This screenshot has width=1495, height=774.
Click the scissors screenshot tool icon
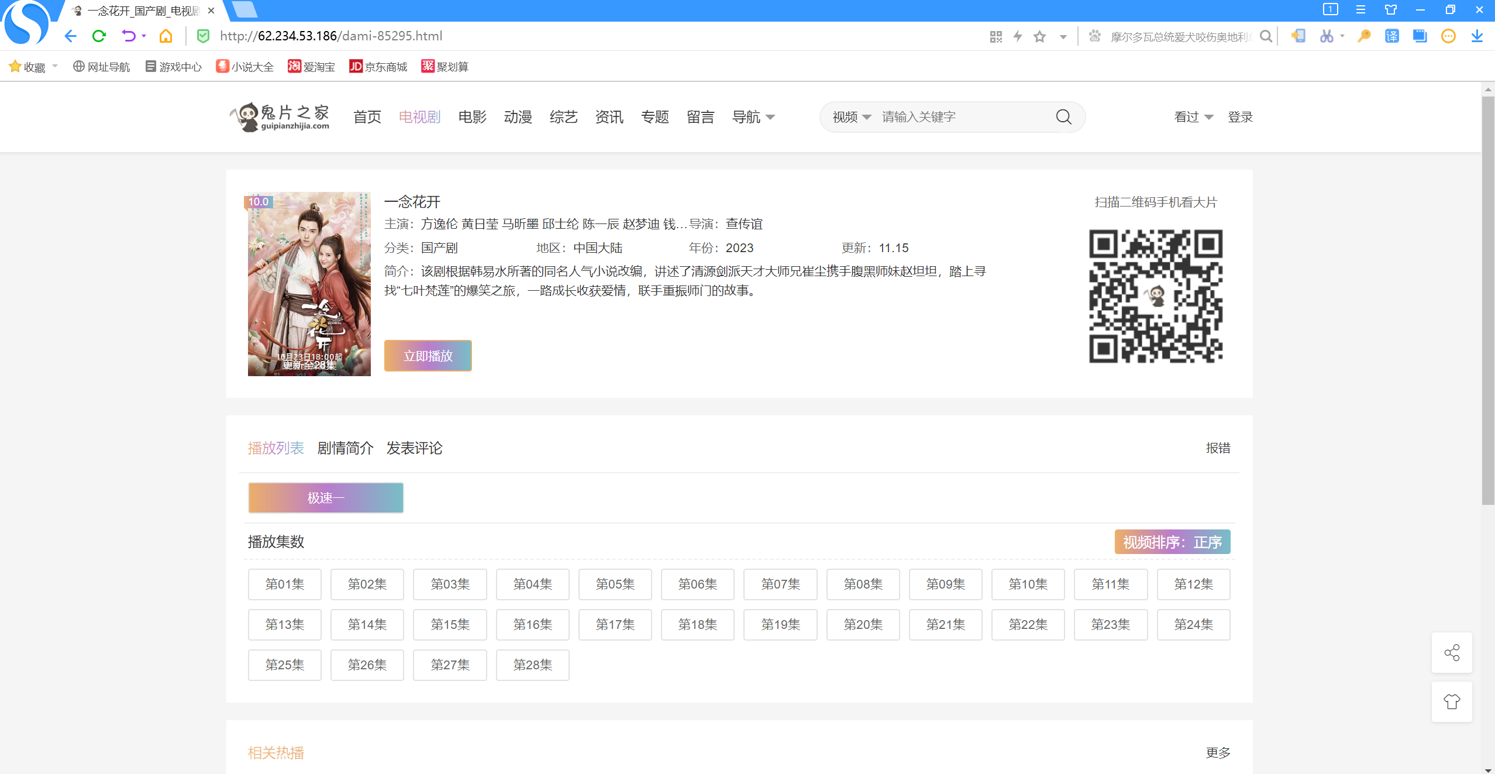click(1326, 36)
